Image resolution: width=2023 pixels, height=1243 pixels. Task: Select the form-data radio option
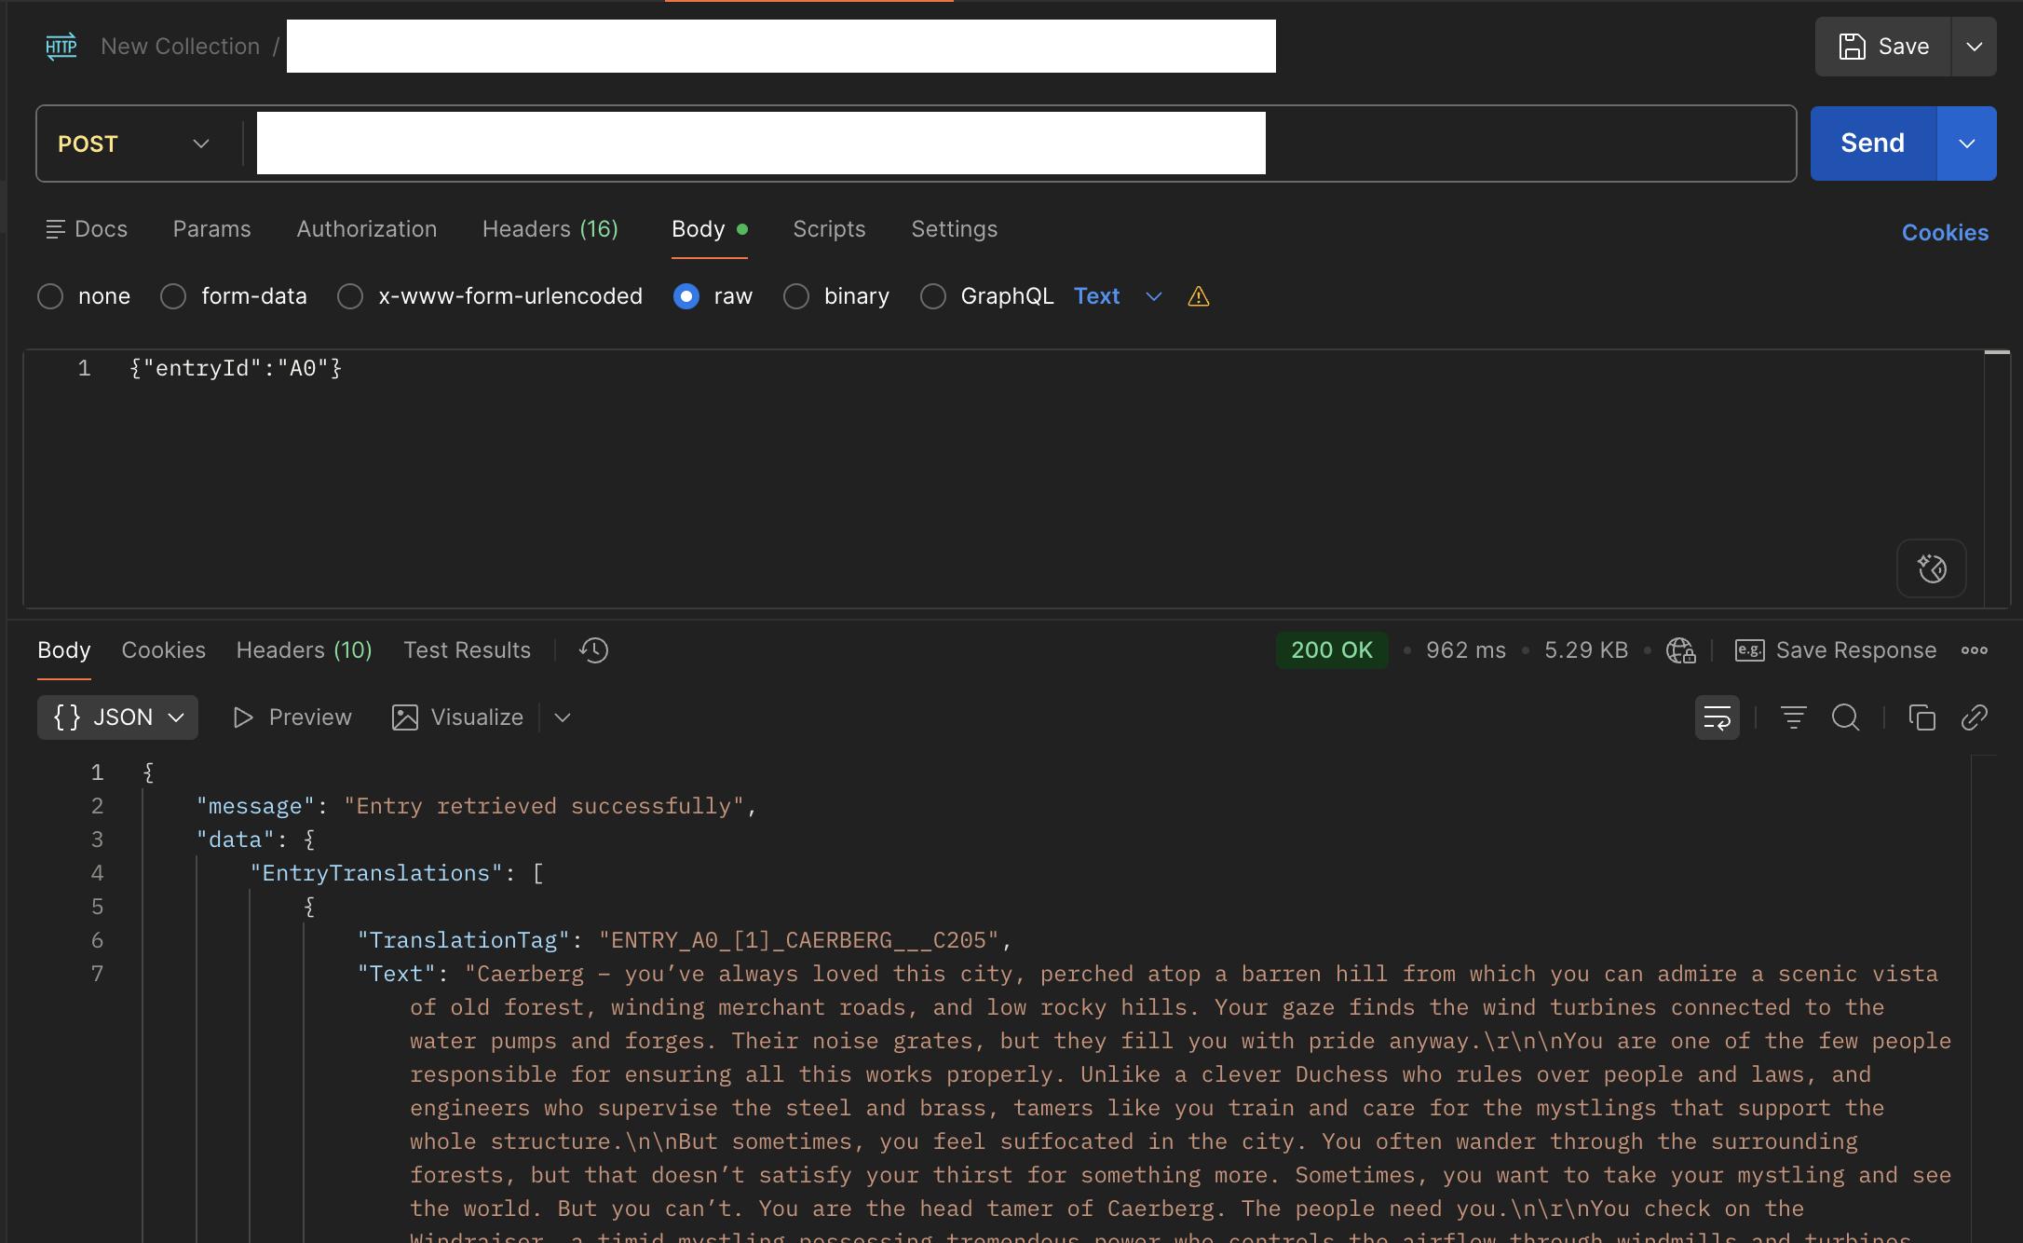[173, 296]
